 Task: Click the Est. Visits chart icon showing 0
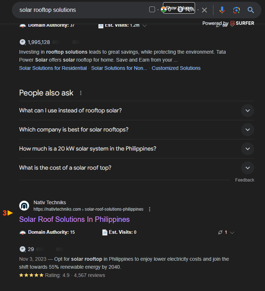coord(105,232)
